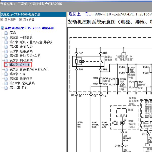Click page icon beside 第11章 附件
The image size is (152, 152).
tap(6, 88)
